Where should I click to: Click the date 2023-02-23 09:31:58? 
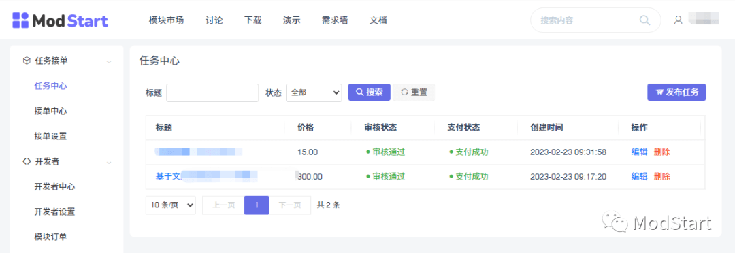pos(568,152)
